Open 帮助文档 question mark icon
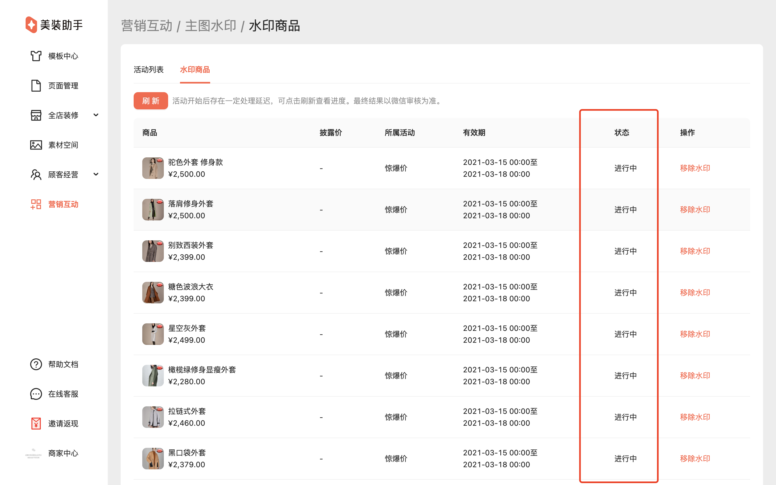776x485 pixels. 36,364
